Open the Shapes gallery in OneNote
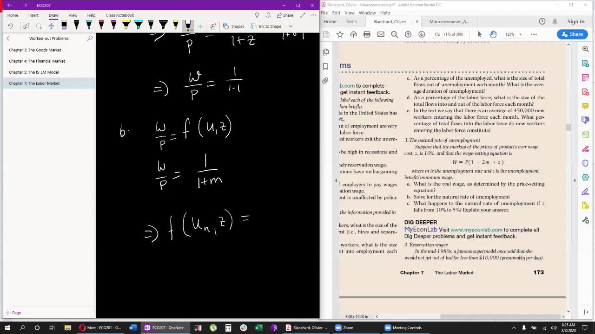The width and height of the screenshot is (595, 334). (233, 26)
